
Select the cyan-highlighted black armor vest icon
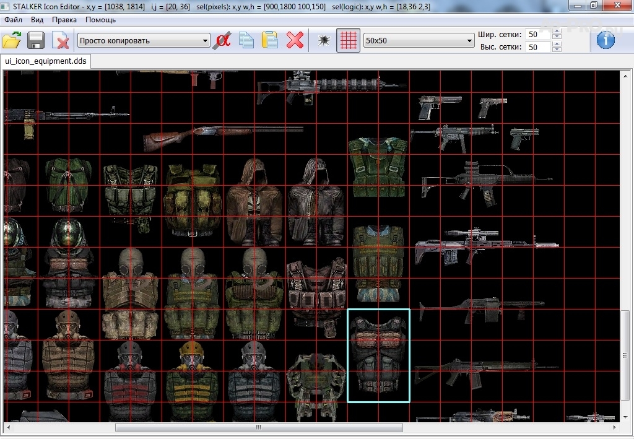pos(378,355)
